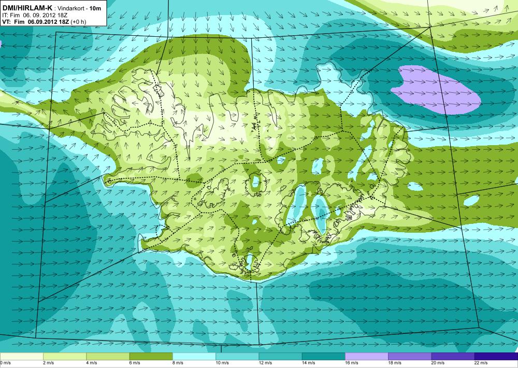Click the "4 m/s" legend label
518x368 pixels.
pos(92,363)
